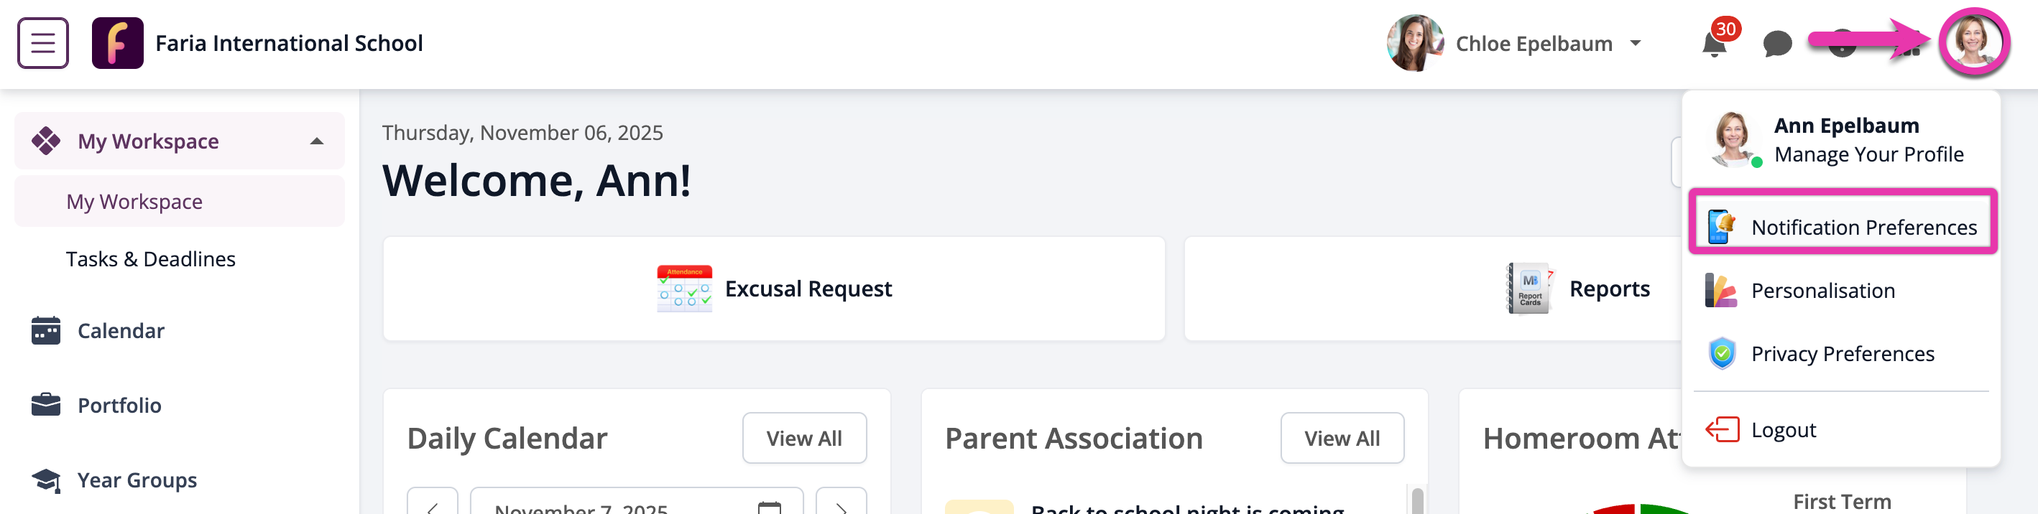Click the Portfolio briefcase icon

coord(45,405)
